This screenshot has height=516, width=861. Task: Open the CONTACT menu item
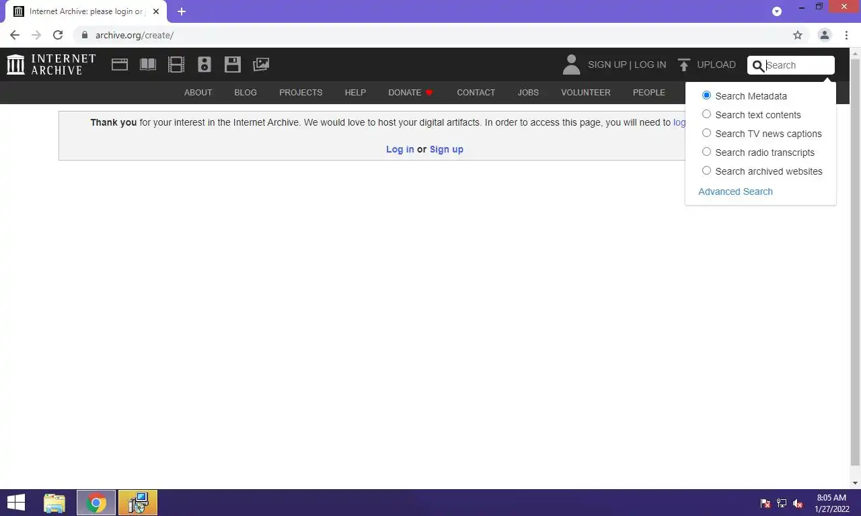coord(476,93)
